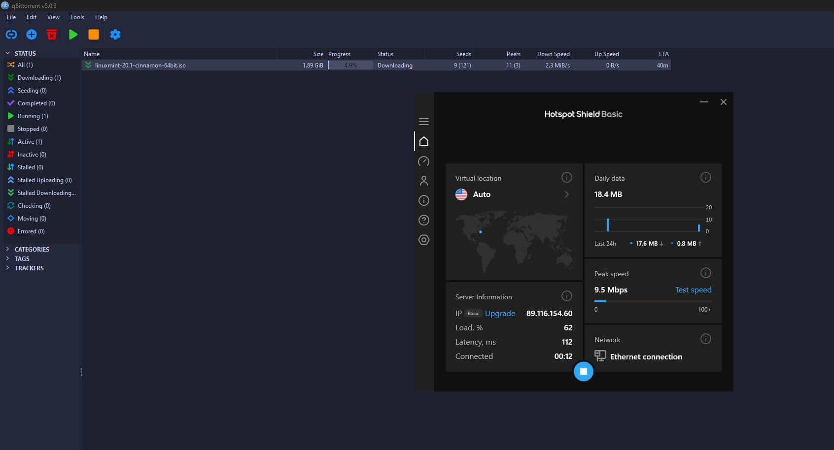The height and width of the screenshot is (450, 834).
Task: Filter by Moving (0)
Action: point(41,219)
